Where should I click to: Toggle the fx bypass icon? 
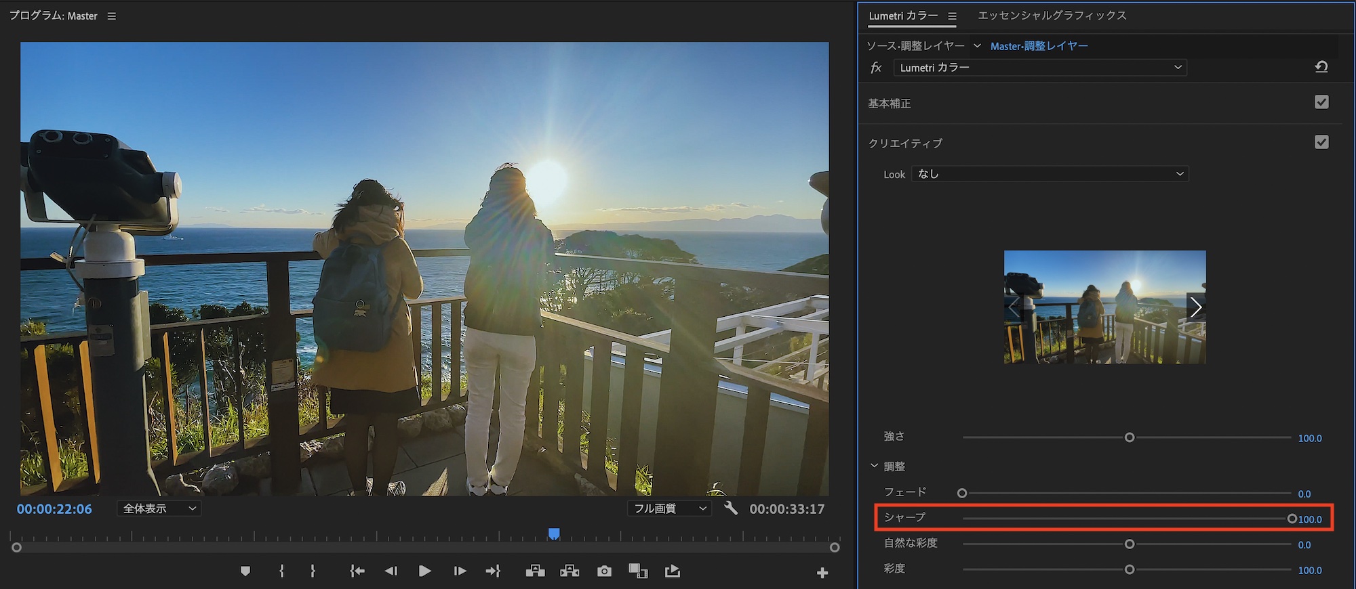[x=876, y=68]
